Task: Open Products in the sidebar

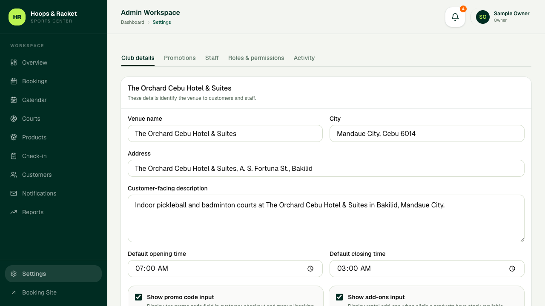Action: [53, 137]
